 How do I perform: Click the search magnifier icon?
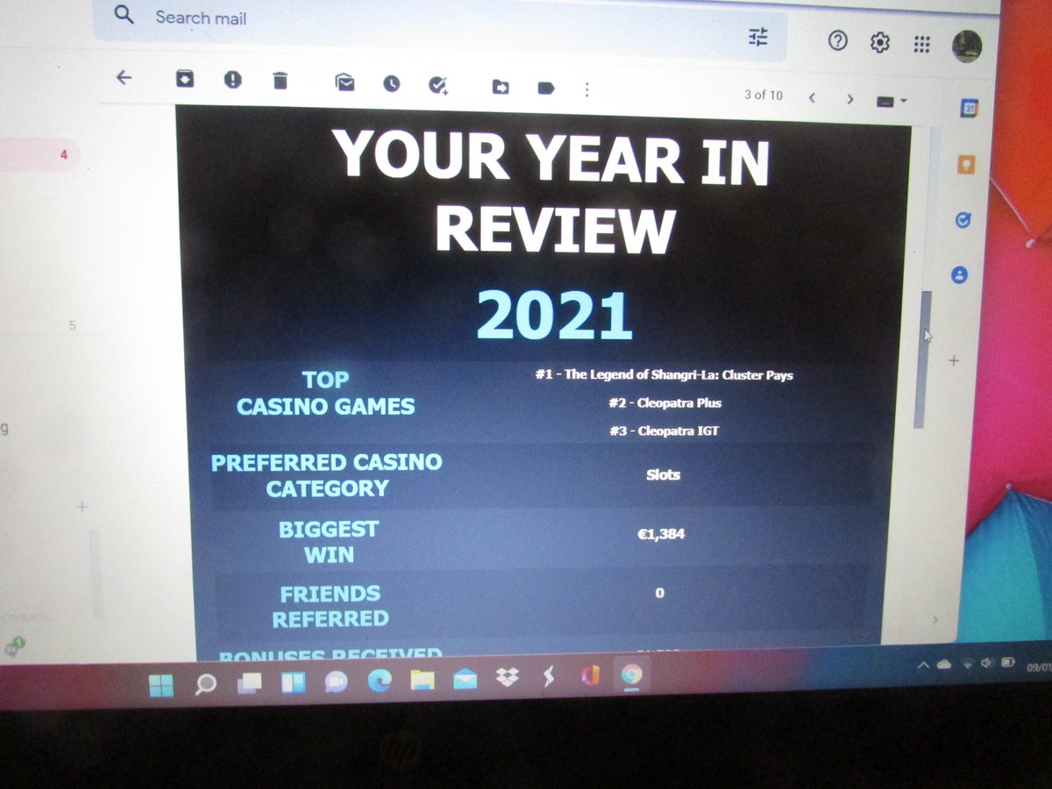point(124,15)
